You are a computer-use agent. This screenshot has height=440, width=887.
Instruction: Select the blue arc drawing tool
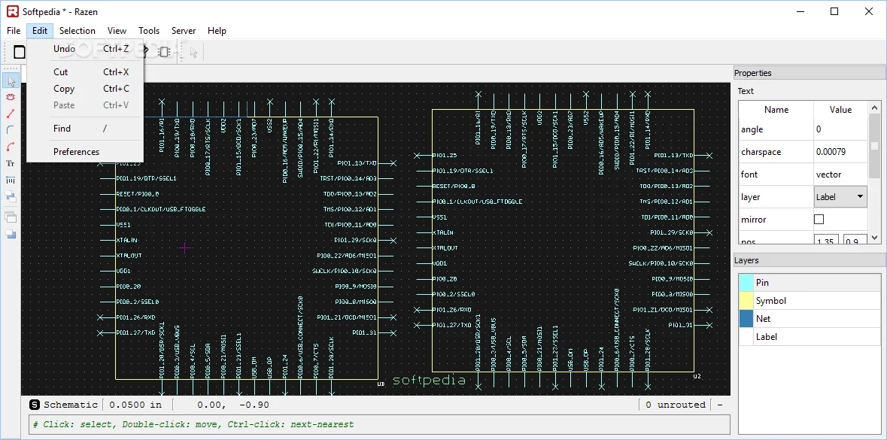coord(11,130)
